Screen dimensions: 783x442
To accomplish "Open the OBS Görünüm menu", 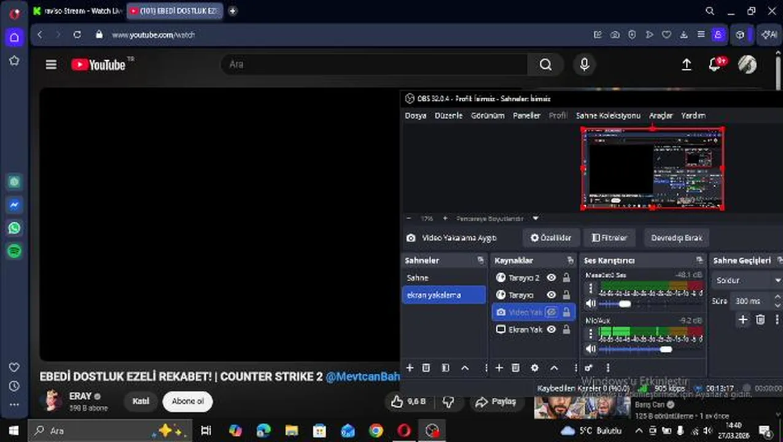I will tap(488, 115).
